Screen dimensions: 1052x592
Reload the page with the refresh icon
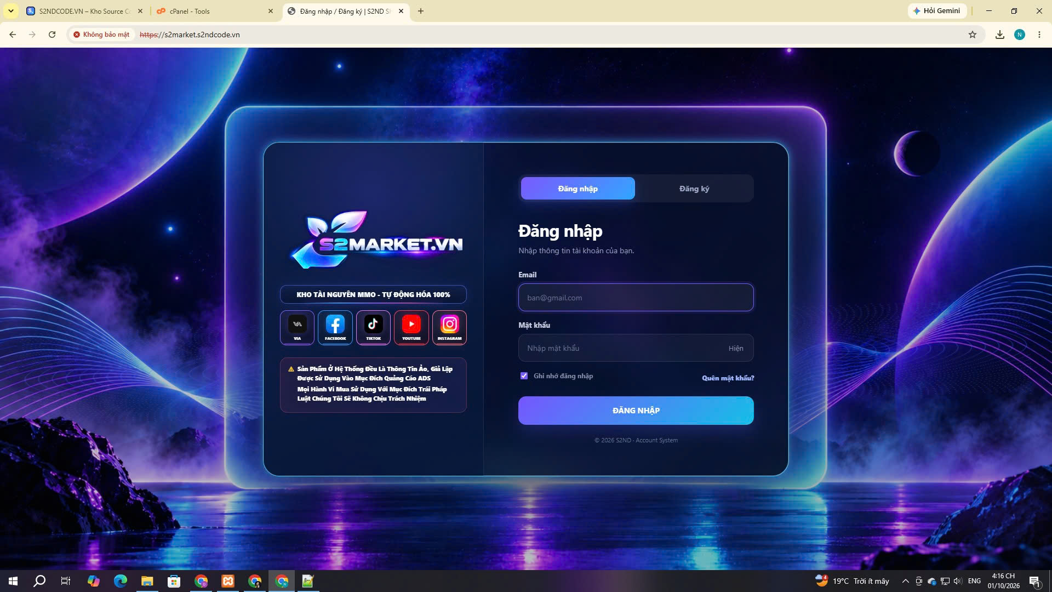52,35
